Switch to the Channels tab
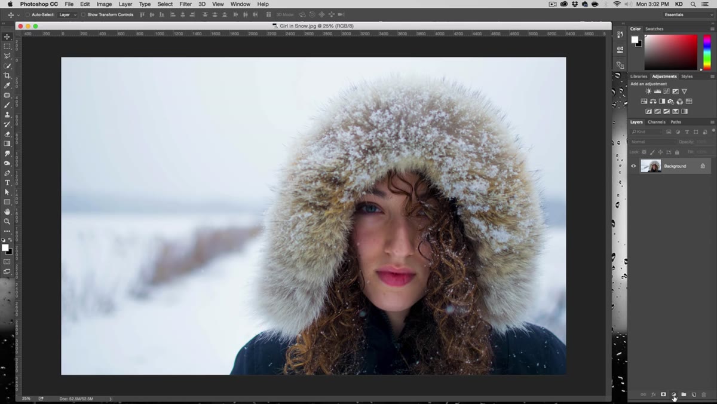This screenshot has width=717, height=404. 657,122
